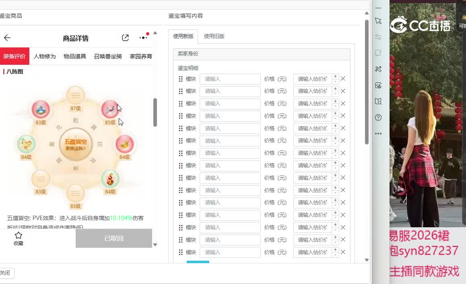The width and height of the screenshot is (466, 284).
Task: Click the blue gem labeled 83级 upper left
Action: [41, 109]
